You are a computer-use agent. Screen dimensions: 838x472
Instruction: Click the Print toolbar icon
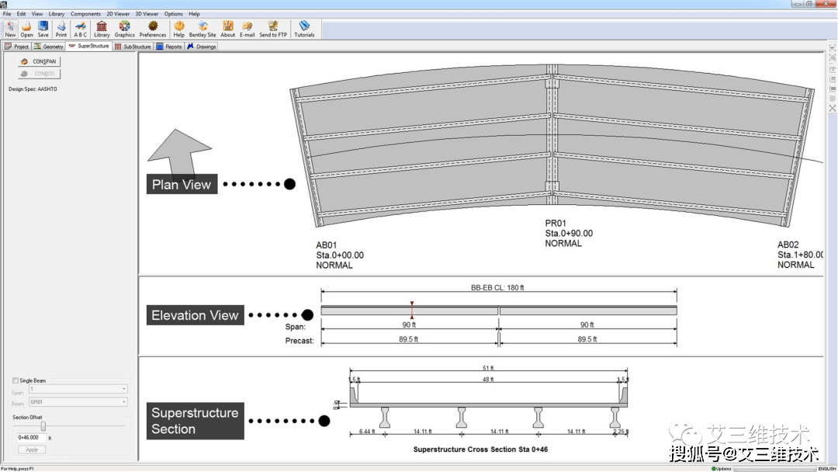click(x=61, y=29)
